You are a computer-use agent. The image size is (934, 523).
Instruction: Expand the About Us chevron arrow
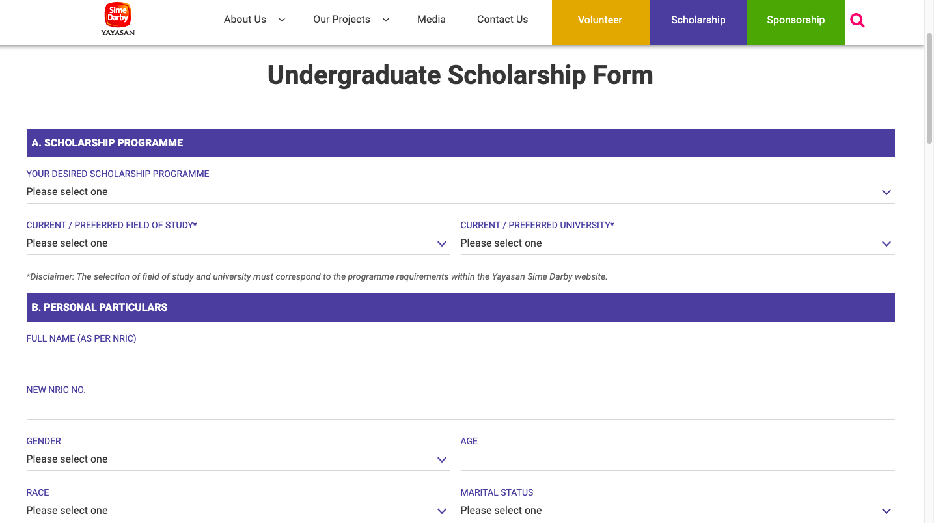[282, 20]
